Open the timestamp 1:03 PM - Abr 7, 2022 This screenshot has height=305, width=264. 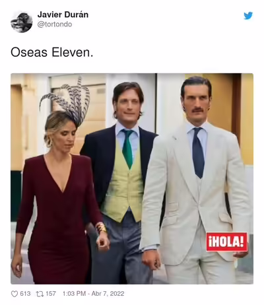[x=93, y=294]
